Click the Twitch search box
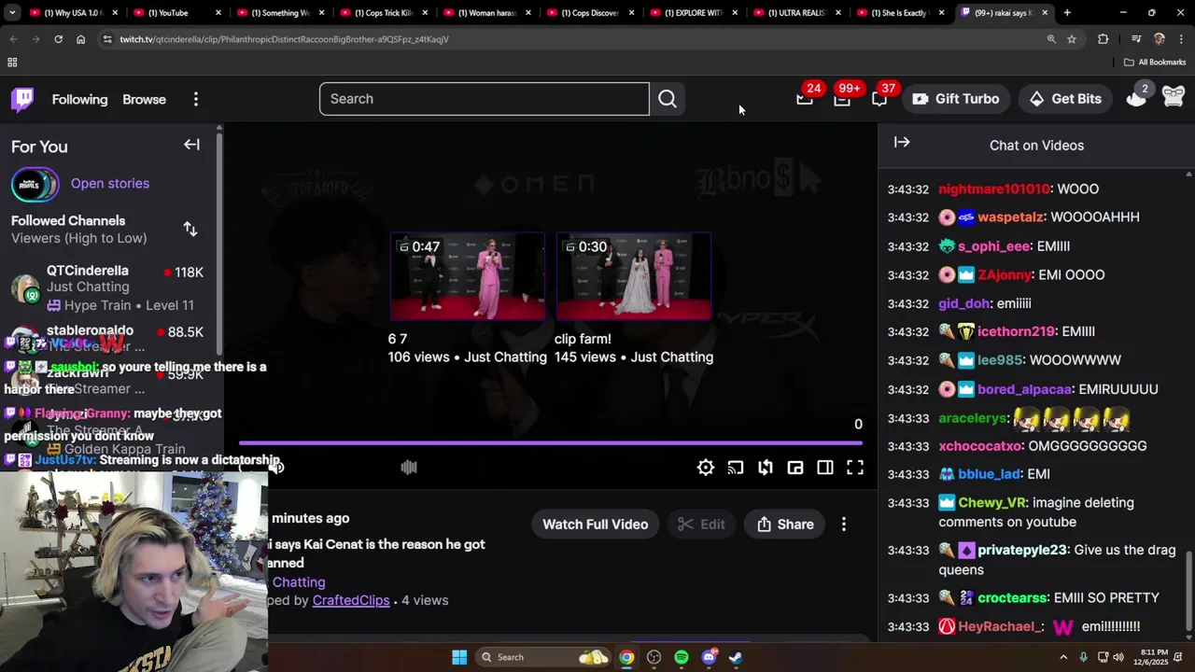The image size is (1195, 672). (484, 99)
